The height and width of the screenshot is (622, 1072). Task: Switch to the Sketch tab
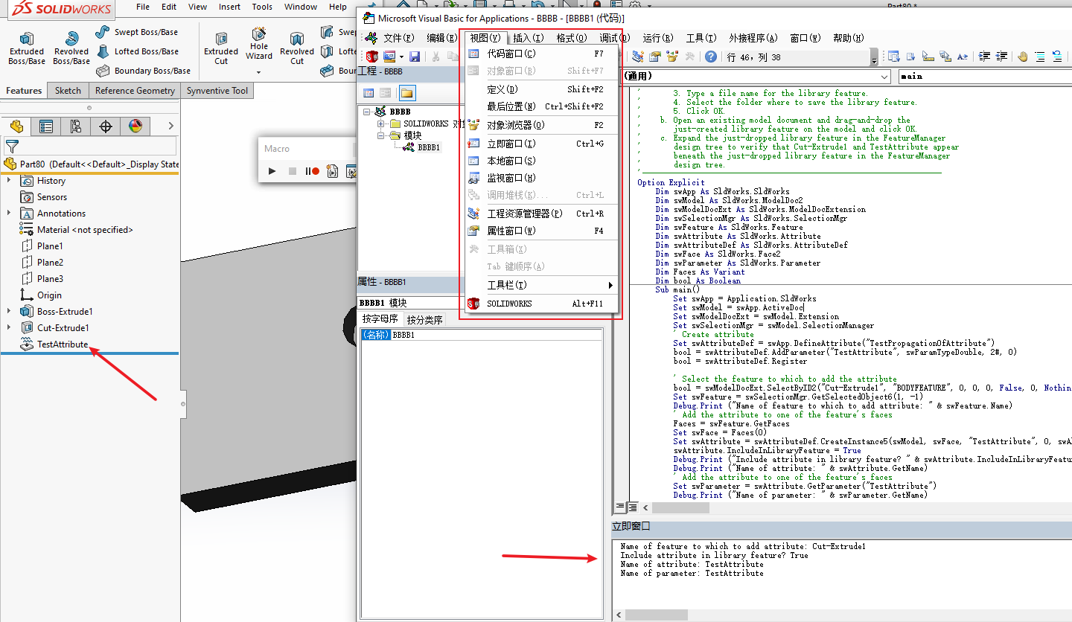[68, 91]
